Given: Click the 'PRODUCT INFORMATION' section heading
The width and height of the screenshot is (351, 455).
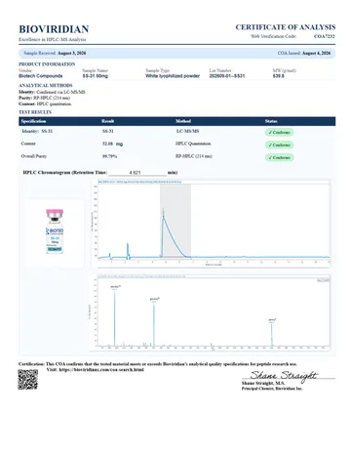Looking at the screenshot, I should click(47, 64).
